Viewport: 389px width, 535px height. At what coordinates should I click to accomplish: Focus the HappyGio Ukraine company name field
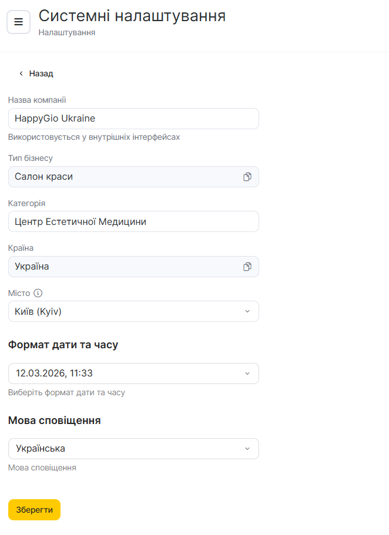[x=133, y=119]
